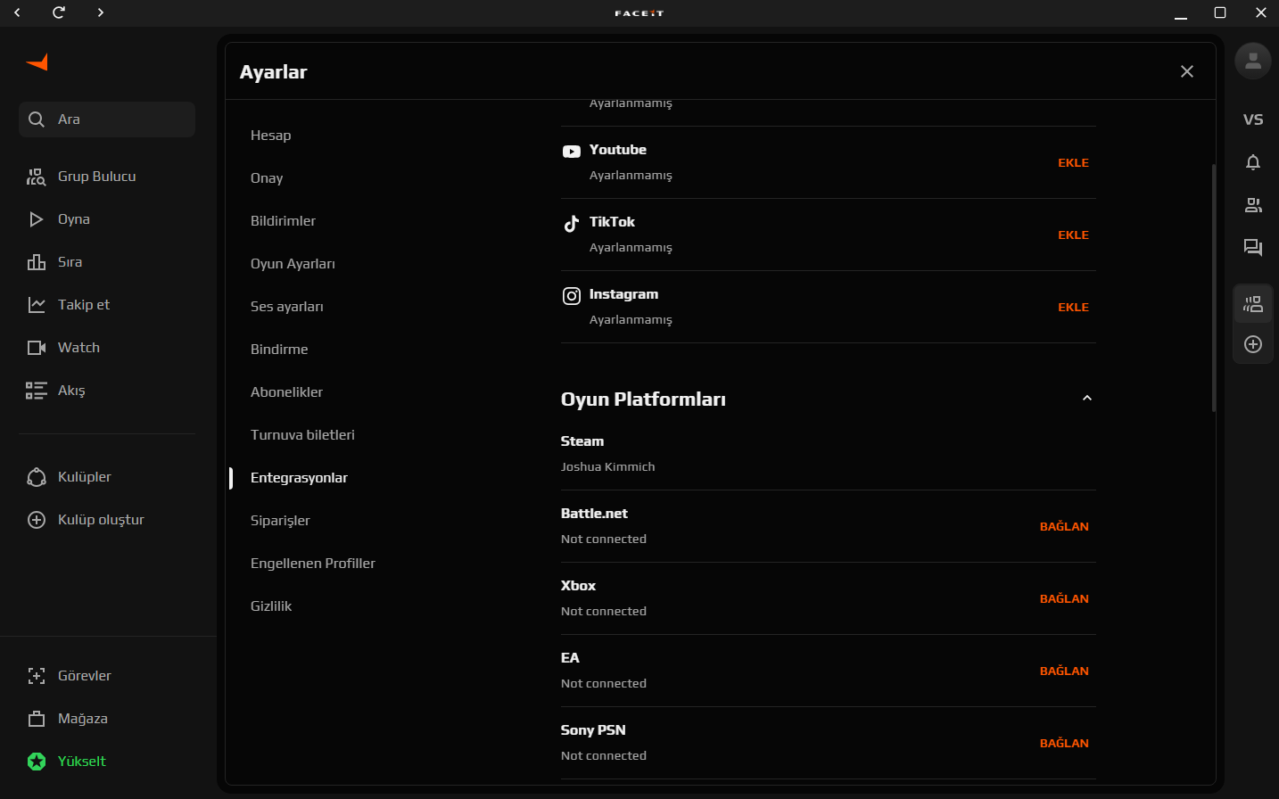Click EKLE for Youtube
This screenshot has width=1279, height=799.
[1073, 163]
